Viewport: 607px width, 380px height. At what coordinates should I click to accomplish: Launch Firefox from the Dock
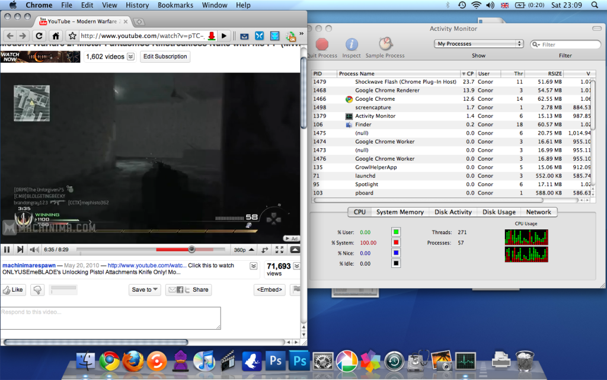(x=133, y=361)
